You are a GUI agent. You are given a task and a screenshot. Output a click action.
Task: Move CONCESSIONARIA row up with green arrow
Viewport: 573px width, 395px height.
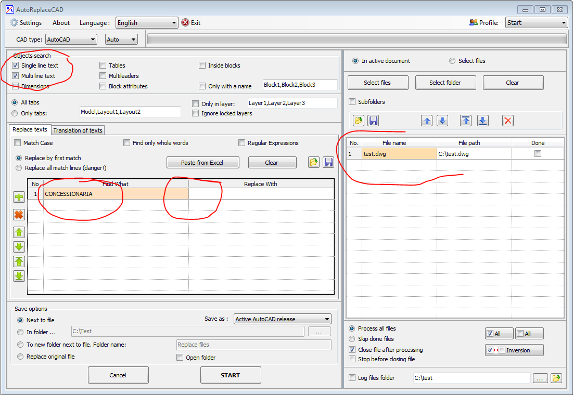pos(19,232)
